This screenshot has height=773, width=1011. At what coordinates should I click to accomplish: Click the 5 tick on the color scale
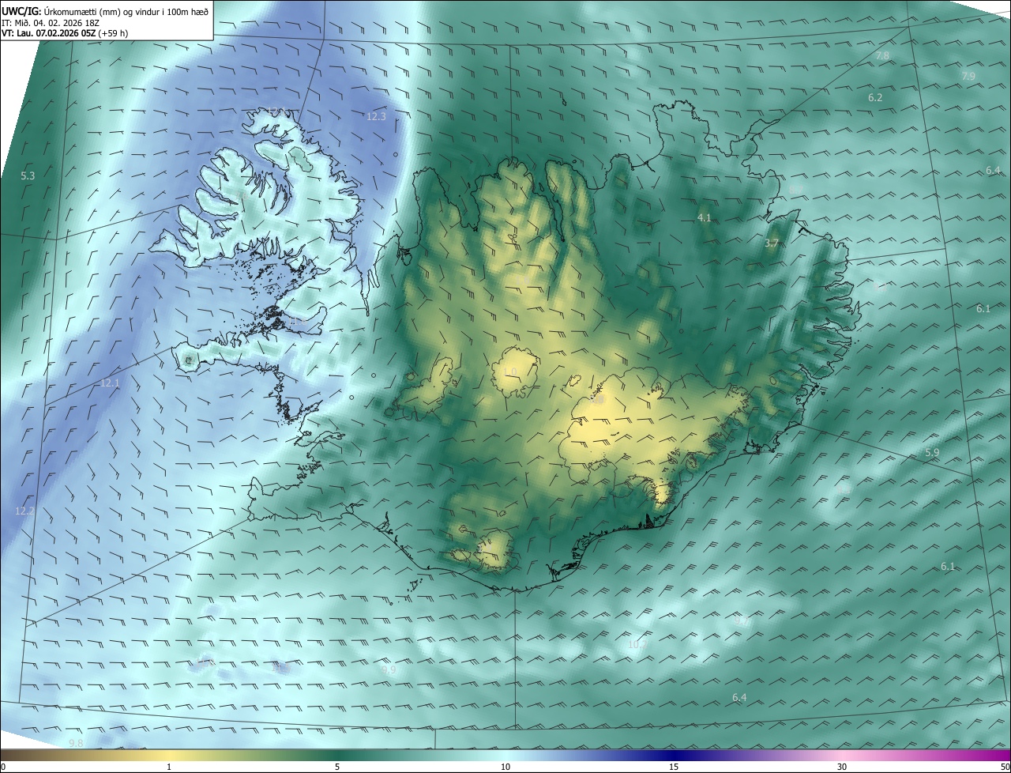click(x=337, y=767)
